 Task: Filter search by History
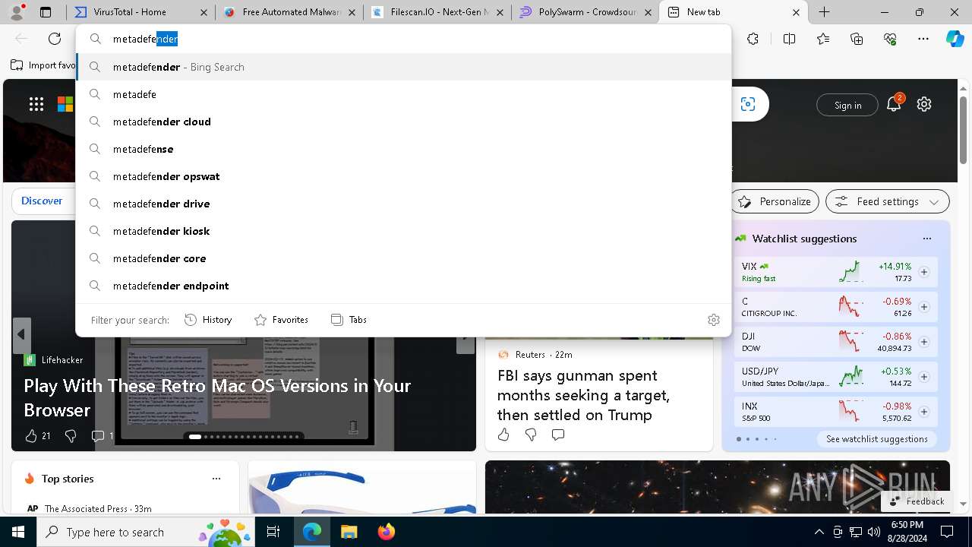[x=208, y=320]
